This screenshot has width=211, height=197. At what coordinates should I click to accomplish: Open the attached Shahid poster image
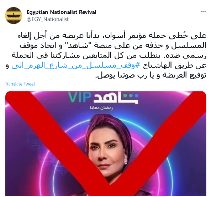[106, 143]
